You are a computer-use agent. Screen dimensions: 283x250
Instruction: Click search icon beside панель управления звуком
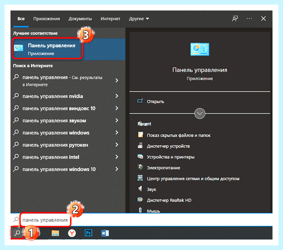16,120
